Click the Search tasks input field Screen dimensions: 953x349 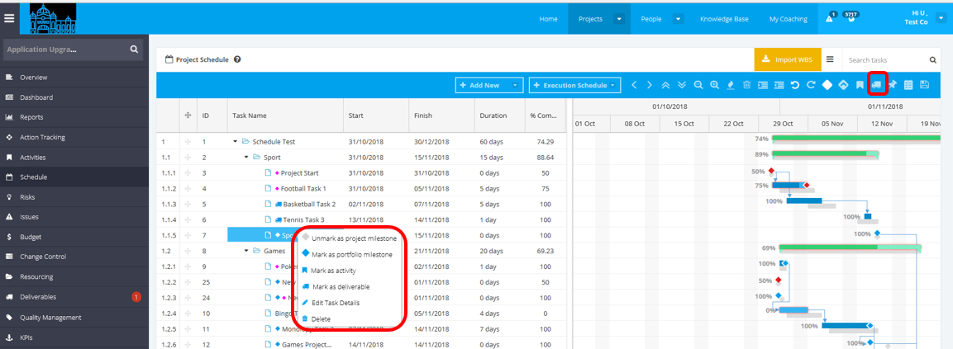[886, 60]
